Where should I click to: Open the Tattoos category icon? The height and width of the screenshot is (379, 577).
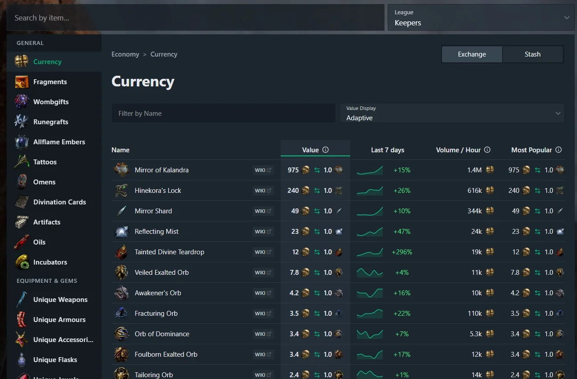[22, 162]
